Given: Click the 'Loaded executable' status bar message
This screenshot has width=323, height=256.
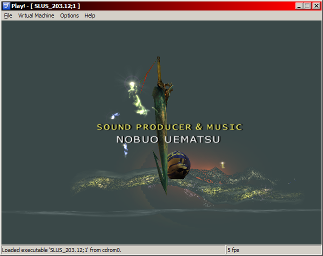Looking at the screenshot, I should (x=62, y=249).
